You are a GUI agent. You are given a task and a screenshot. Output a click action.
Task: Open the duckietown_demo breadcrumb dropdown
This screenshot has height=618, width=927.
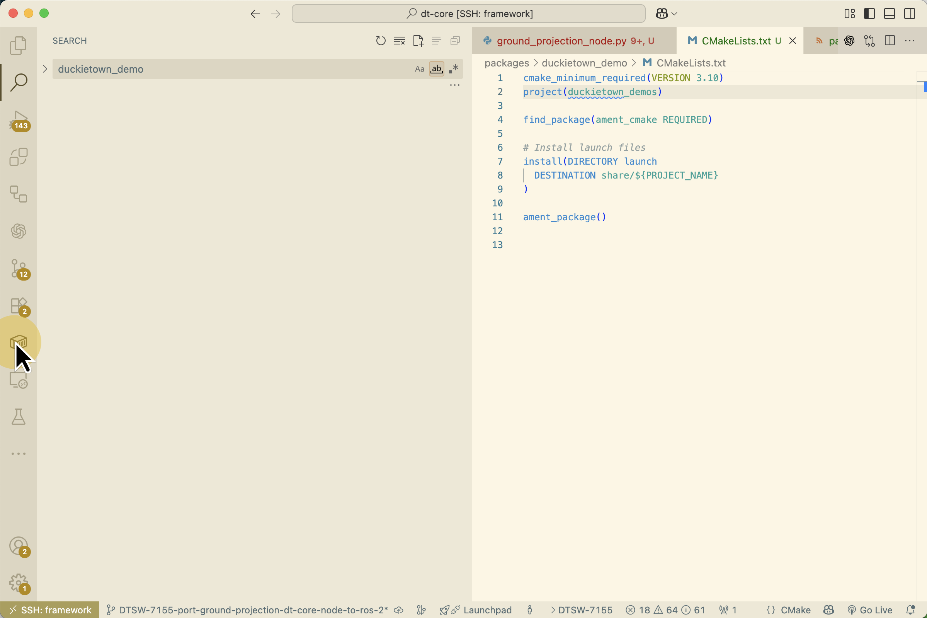click(584, 63)
